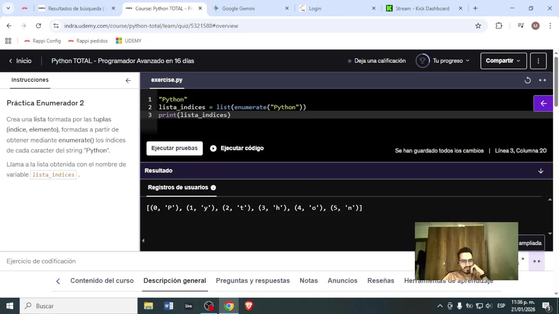Image resolution: width=559 pixels, height=314 pixels.
Task: Open the notification center icon
Action: (546, 306)
